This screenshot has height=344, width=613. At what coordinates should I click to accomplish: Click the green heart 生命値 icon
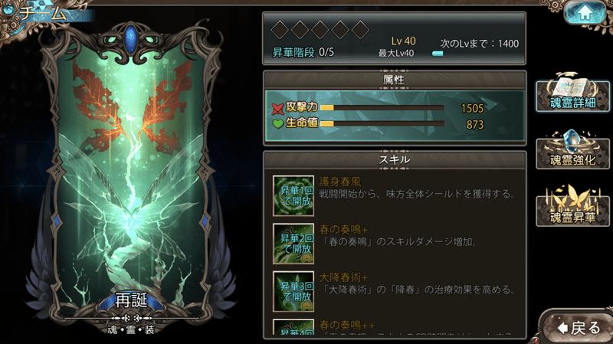(x=277, y=124)
